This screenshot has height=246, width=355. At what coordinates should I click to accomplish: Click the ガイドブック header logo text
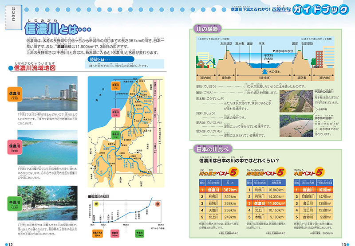tap(320, 10)
